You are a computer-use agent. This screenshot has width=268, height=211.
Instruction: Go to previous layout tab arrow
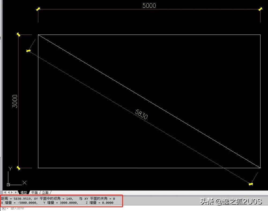tap(9, 193)
